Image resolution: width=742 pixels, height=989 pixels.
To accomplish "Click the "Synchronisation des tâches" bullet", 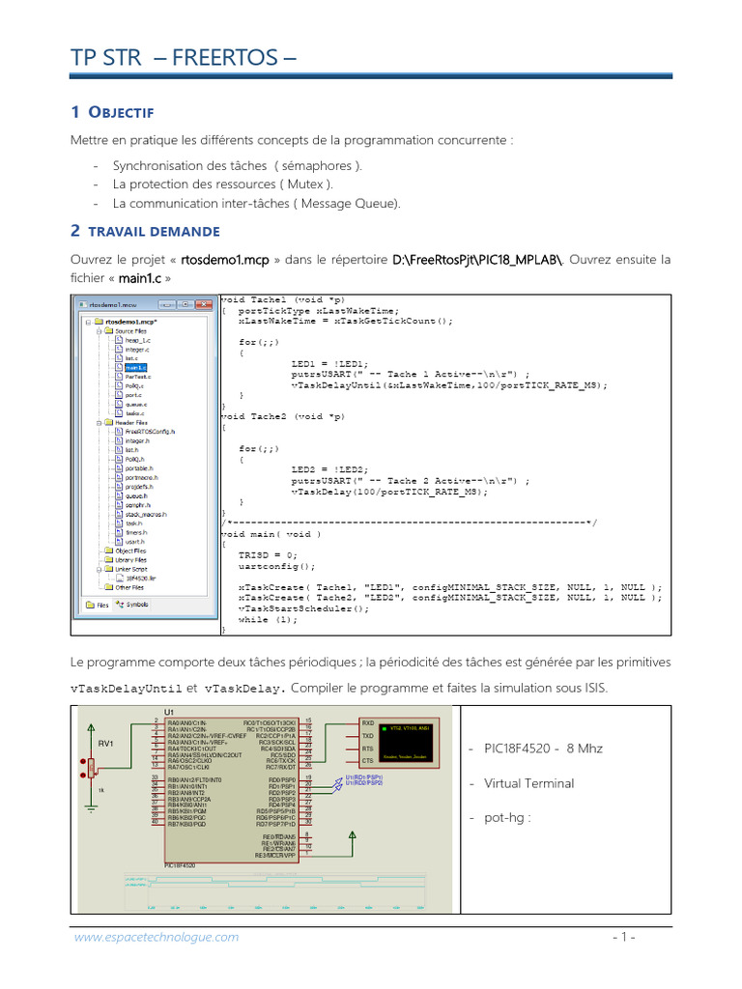I will [x=238, y=166].
